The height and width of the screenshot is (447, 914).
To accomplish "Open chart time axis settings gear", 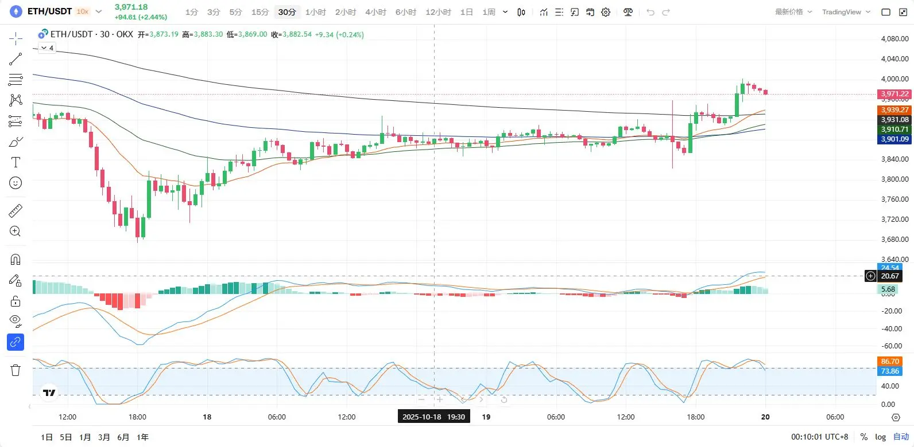I will click(x=896, y=417).
